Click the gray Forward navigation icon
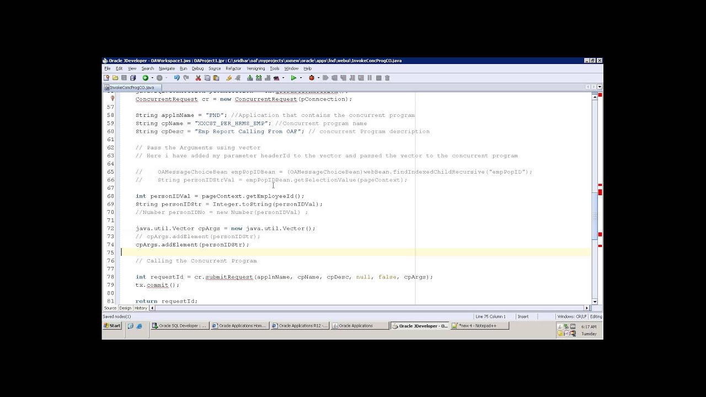Image resolution: width=706 pixels, height=397 pixels. pyautogui.click(x=159, y=78)
